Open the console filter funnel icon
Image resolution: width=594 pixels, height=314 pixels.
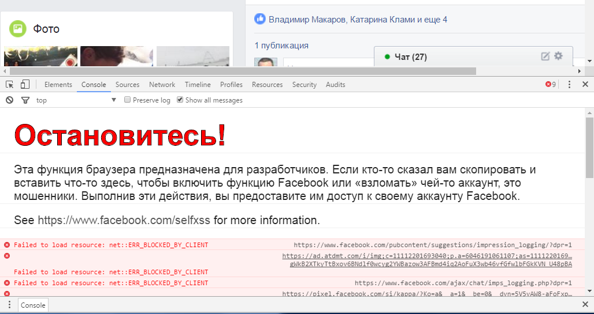click(25, 100)
